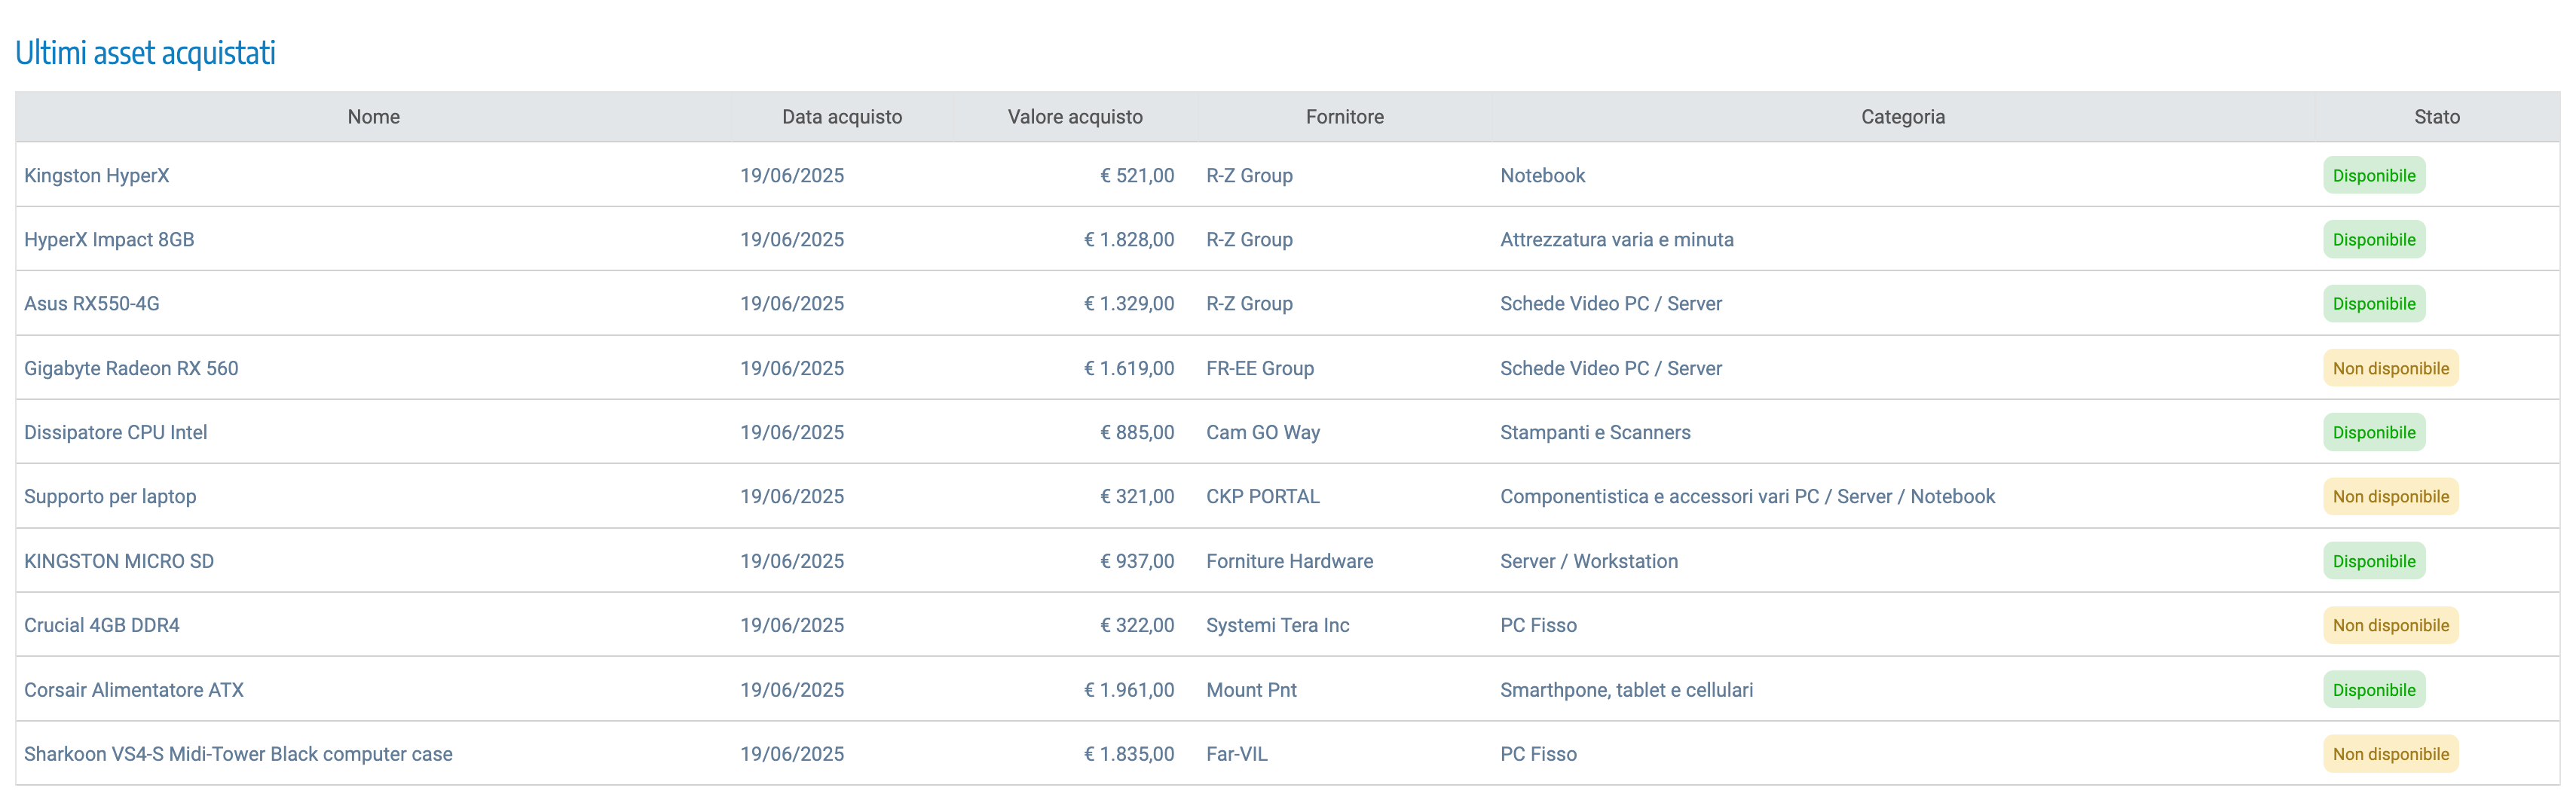The width and height of the screenshot is (2576, 806).
Task: Open the Supporto per laptop asset
Action: (110, 496)
